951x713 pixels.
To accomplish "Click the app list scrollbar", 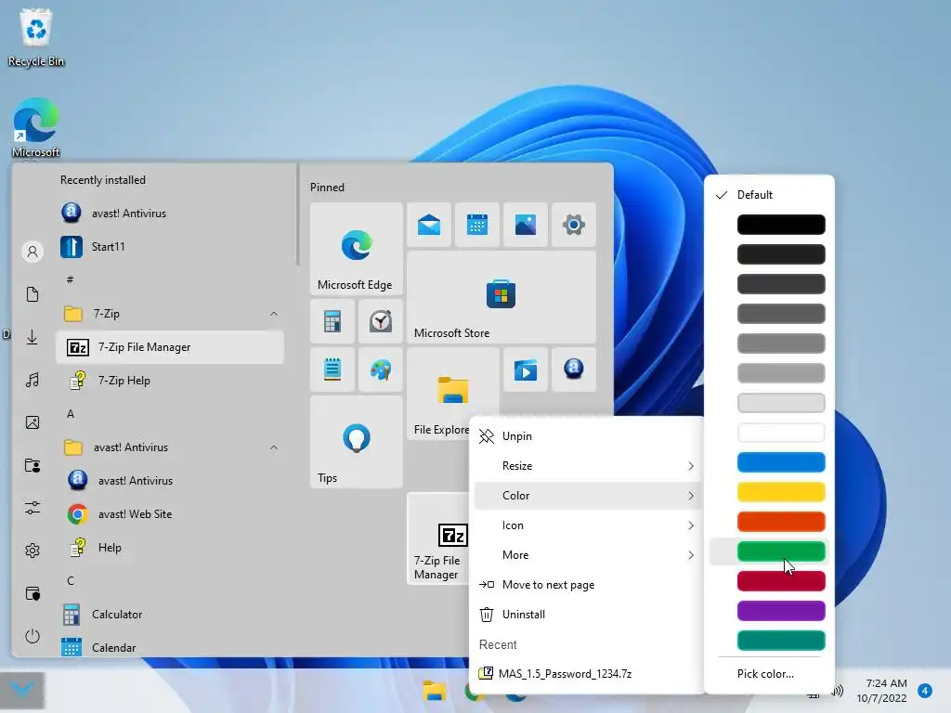I will tap(298, 214).
